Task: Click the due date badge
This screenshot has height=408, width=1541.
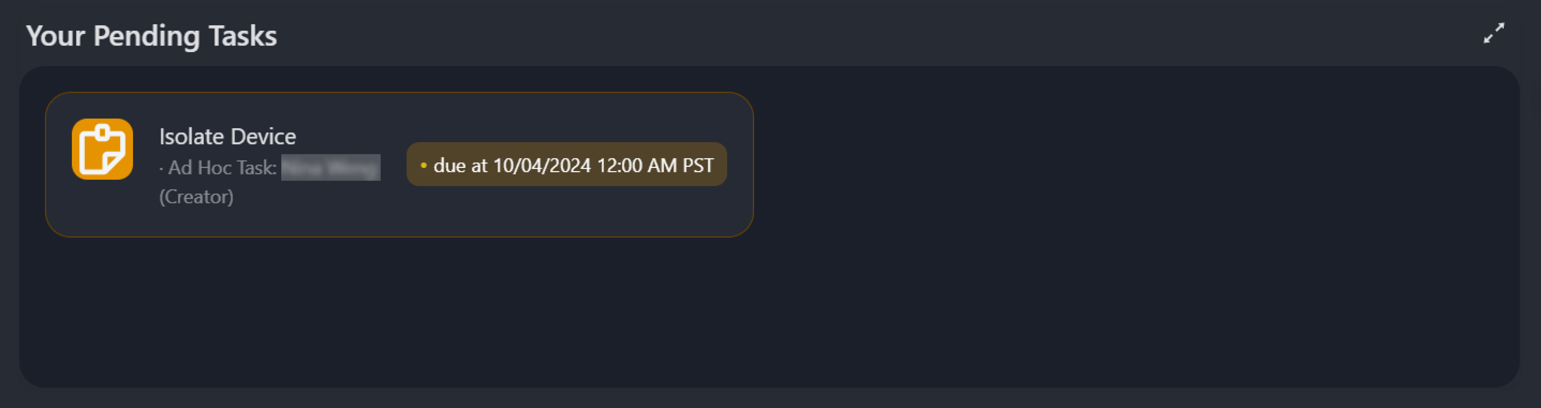Action: [566, 164]
